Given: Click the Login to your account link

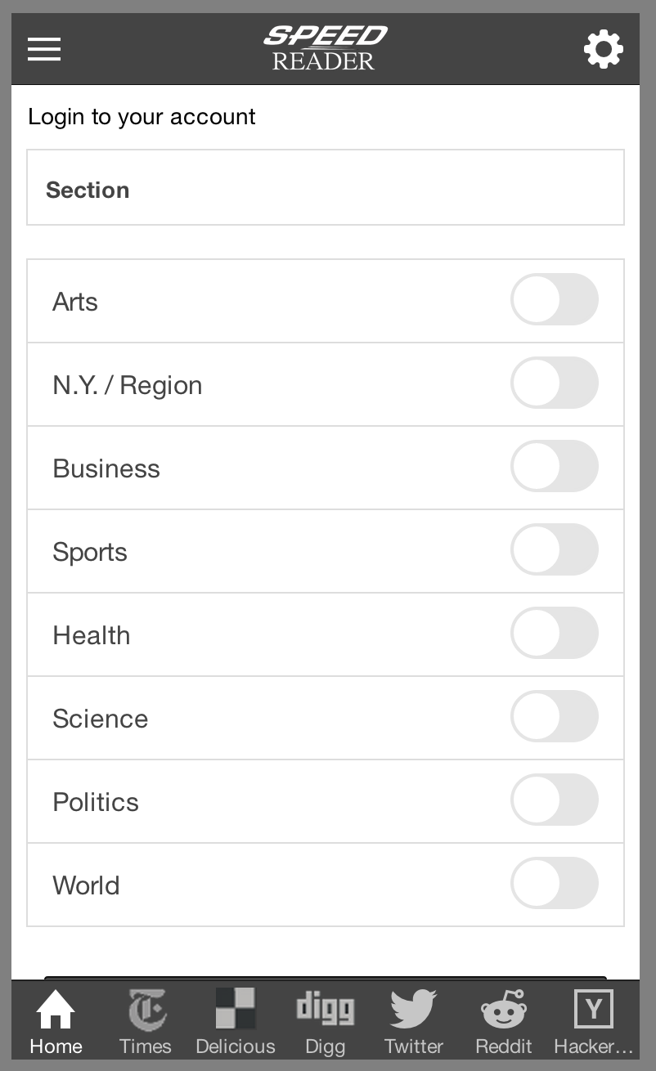Looking at the screenshot, I should pos(142,117).
